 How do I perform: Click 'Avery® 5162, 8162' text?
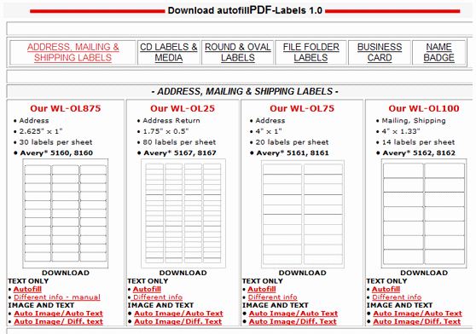419,153
